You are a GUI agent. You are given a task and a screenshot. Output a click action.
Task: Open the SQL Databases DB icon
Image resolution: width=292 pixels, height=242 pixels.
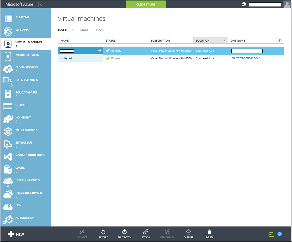8,94
